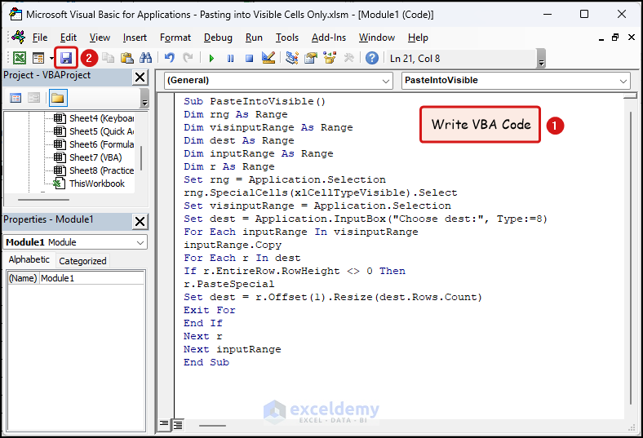
Task: Close the Project - VBAProject panel
Action: (140, 77)
